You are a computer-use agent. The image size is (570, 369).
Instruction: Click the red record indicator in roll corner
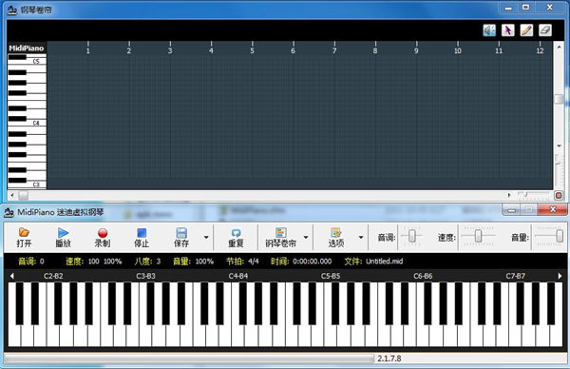(x=559, y=195)
